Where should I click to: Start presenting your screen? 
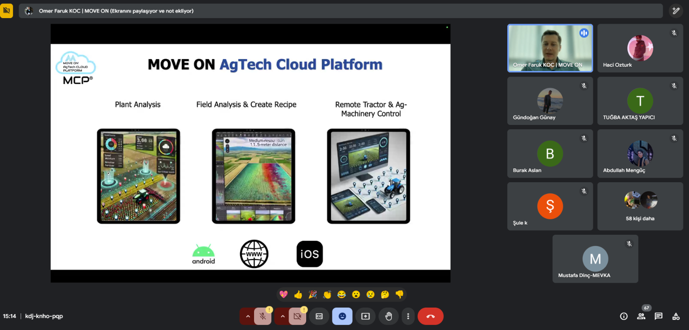pyautogui.click(x=366, y=316)
